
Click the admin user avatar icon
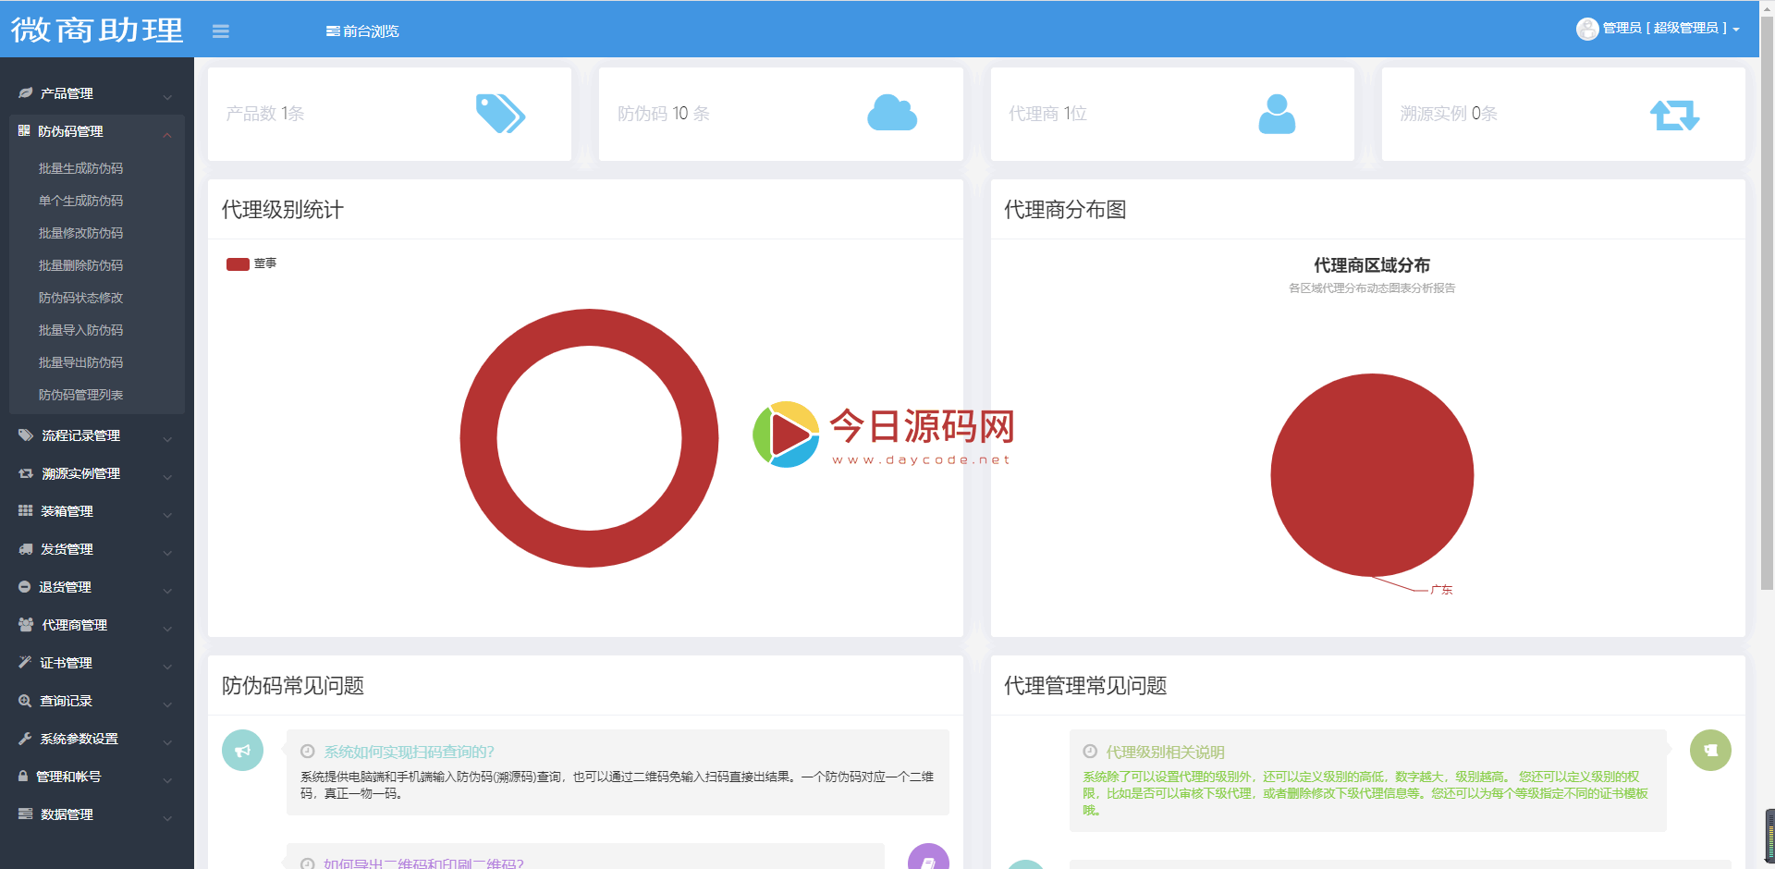click(1587, 29)
